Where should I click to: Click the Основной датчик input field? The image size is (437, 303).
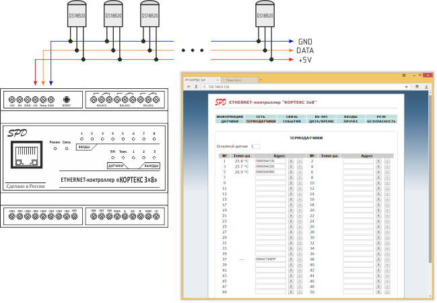click(255, 145)
